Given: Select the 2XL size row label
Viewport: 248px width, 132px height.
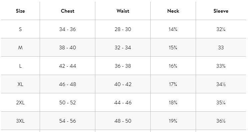Looking at the screenshot, I should [20, 103].
